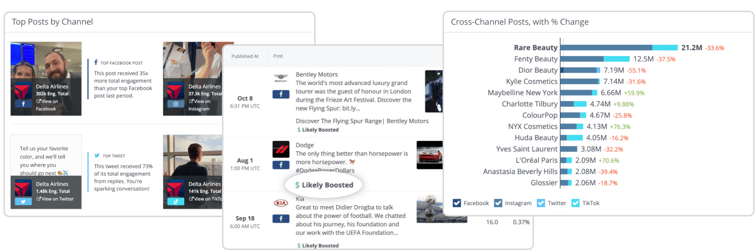Select the NYX Cosmetics brand label

coord(533,126)
